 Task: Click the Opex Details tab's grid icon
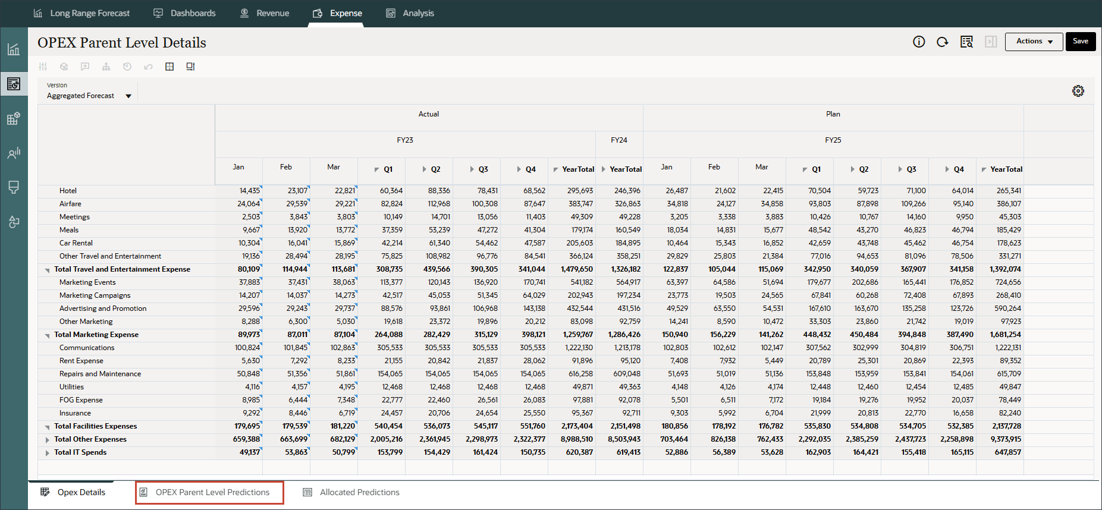pos(45,492)
